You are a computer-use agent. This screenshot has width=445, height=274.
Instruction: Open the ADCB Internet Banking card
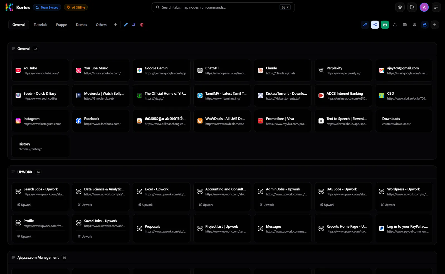click(x=343, y=95)
